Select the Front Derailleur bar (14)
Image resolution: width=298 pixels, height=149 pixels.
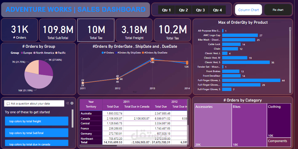[231, 76]
